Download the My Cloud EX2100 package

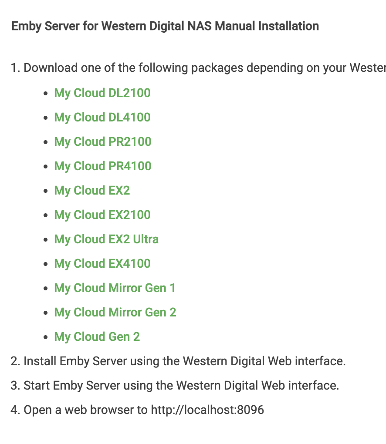point(102,215)
